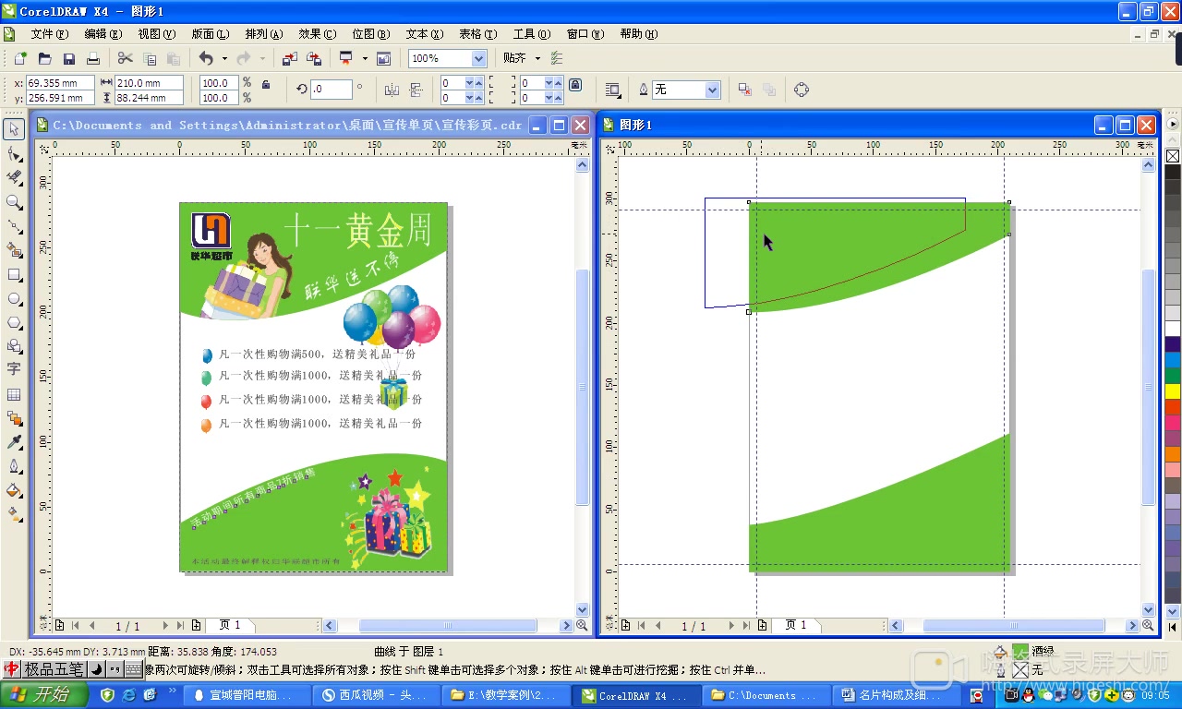Click the object width 210.0 mm field
1182x709 pixels.
[150, 83]
